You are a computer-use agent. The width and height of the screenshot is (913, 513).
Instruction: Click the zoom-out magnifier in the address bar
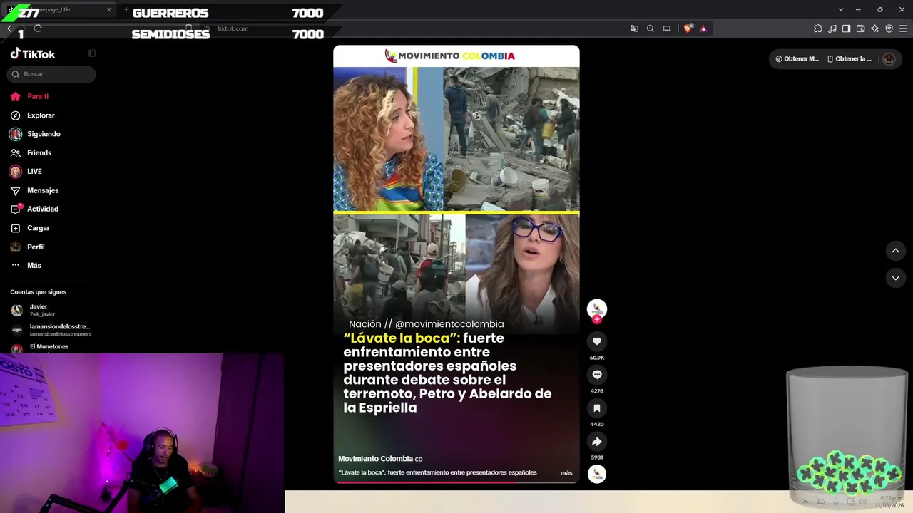(651, 28)
